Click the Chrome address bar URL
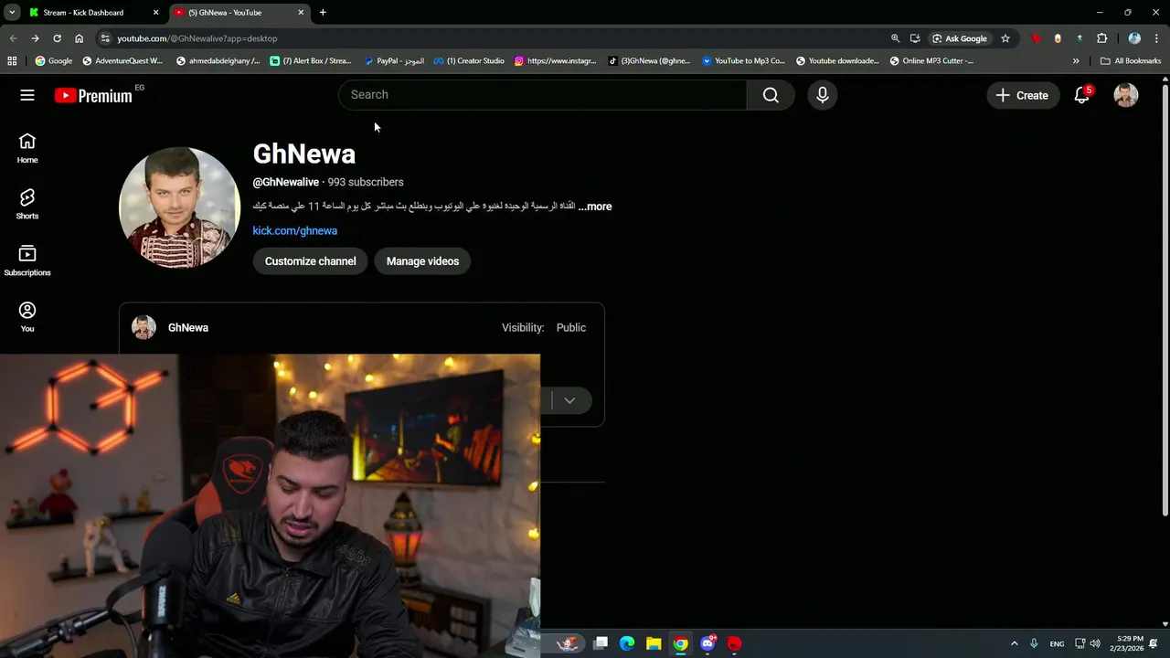1170x658 pixels. click(197, 38)
